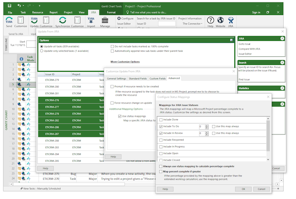The width and height of the screenshot is (296, 199).
Task: Open the General Settings tab
Action: tap(116, 78)
